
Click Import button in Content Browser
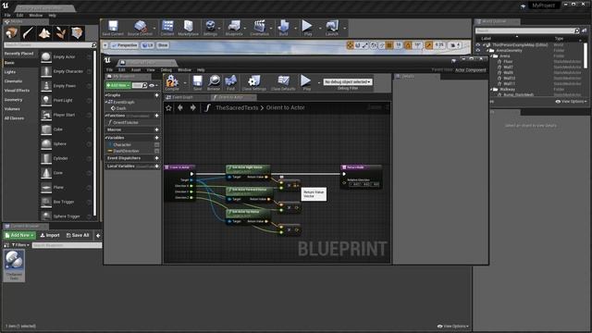(x=50, y=235)
